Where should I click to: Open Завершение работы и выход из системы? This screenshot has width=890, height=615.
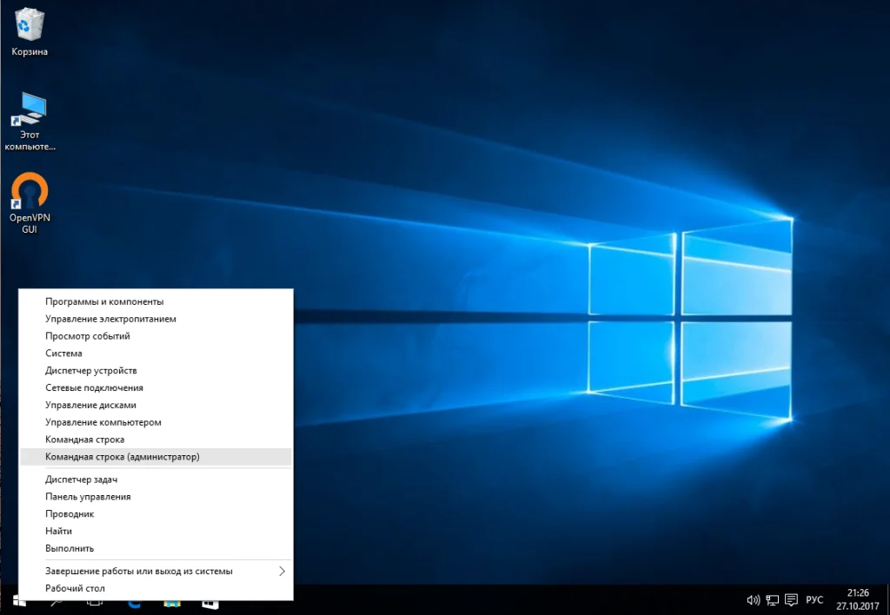tap(139, 571)
